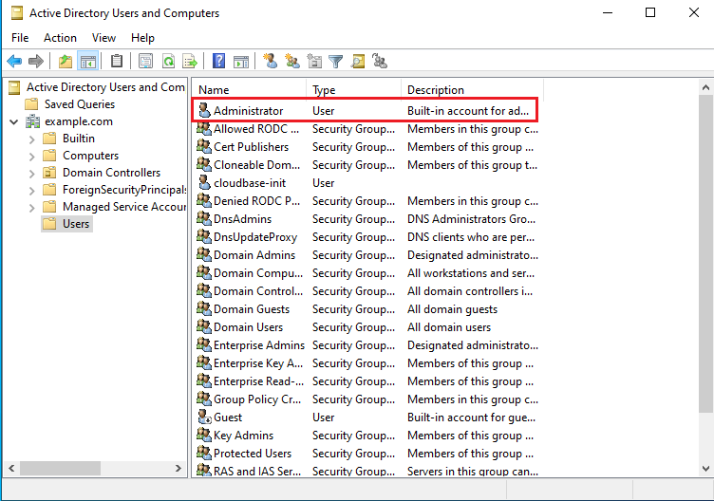Expand the ForeignSecurityPrincipals container

pos(31,191)
